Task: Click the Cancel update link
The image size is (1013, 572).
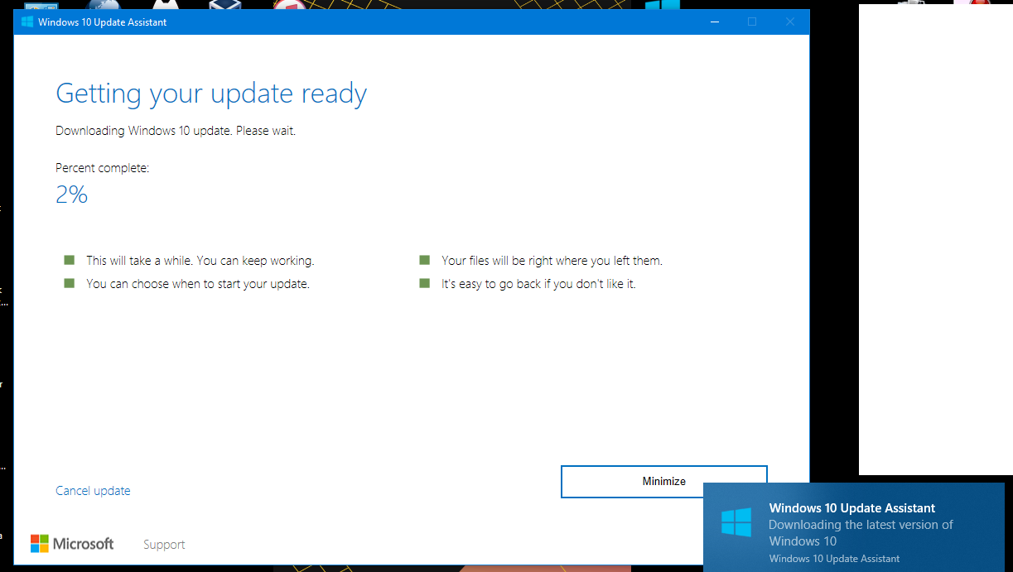Action: pos(93,491)
